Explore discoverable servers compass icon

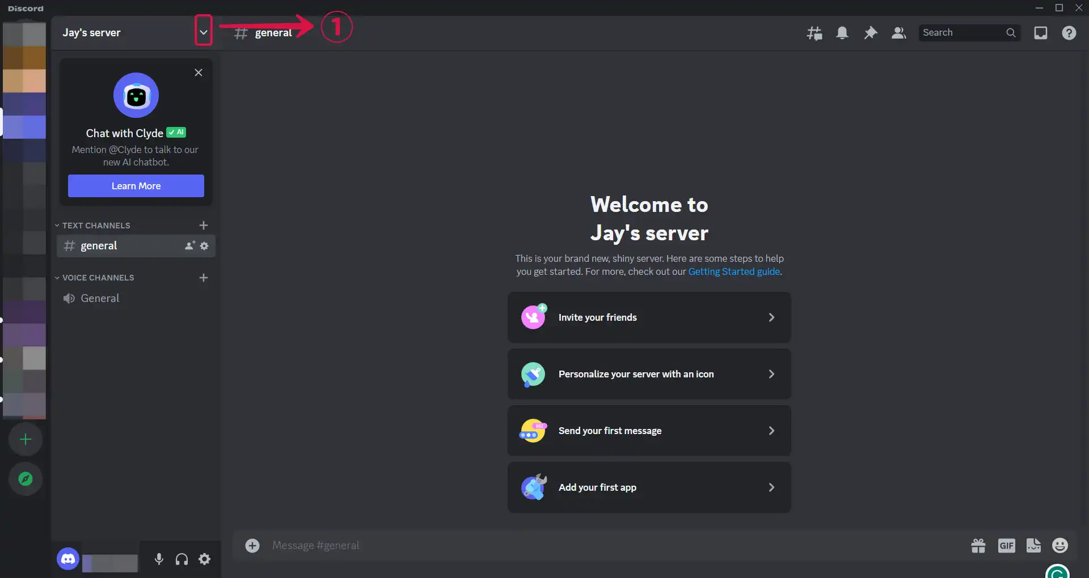point(26,479)
